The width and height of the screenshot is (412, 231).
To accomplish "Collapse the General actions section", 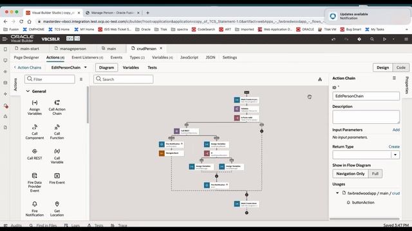I will pos(28,91).
